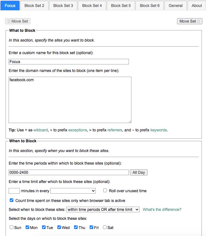Click inside the domain names text area

[x=70, y=100]
